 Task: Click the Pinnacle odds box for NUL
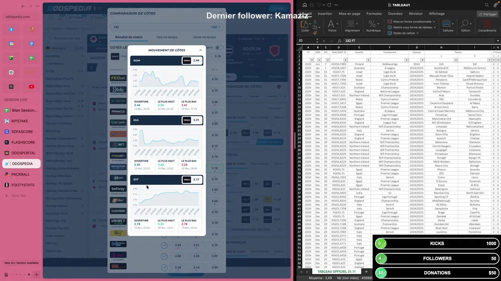click(x=192, y=120)
